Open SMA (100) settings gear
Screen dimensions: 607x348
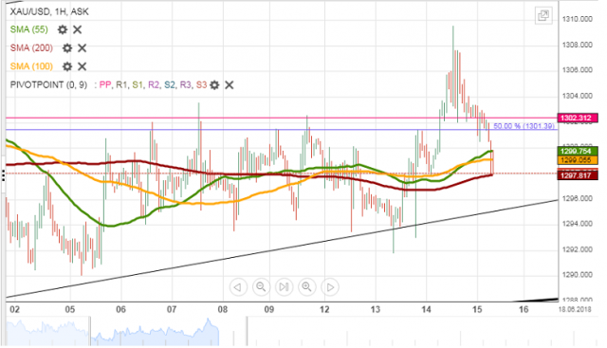point(67,66)
